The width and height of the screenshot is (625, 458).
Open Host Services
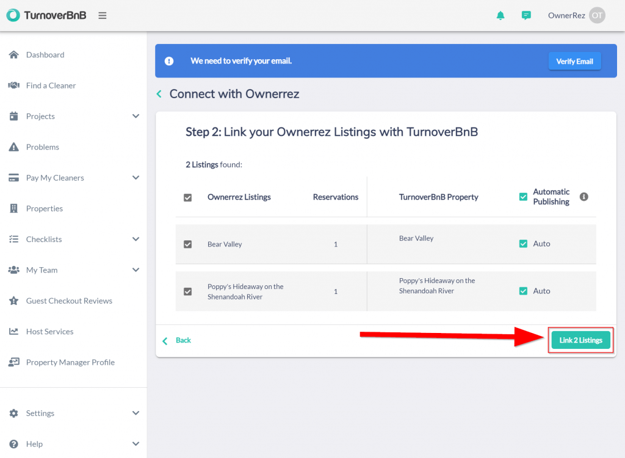pyautogui.click(x=50, y=331)
